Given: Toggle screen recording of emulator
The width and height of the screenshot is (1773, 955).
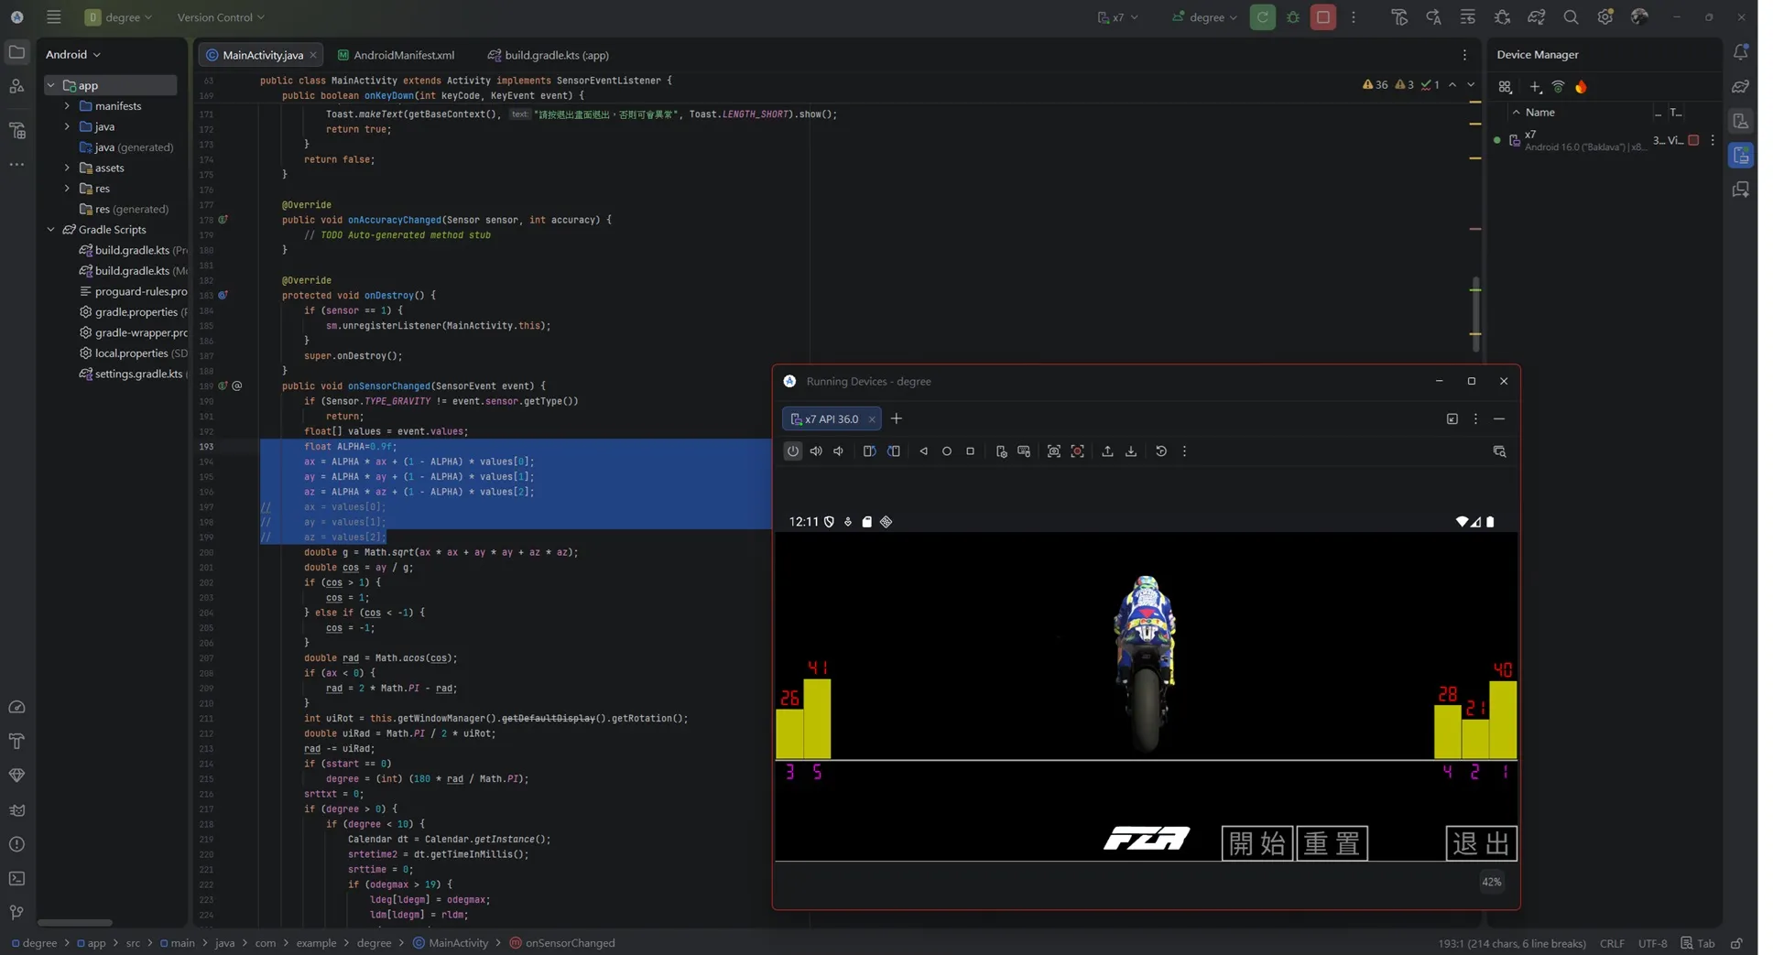Looking at the screenshot, I should coord(1077,451).
